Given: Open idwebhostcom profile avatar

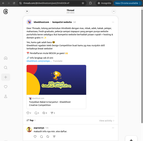Looking at the screenshot, I should tap(29, 22).
